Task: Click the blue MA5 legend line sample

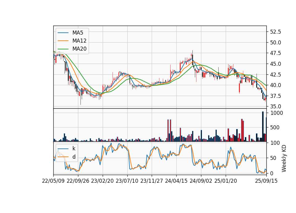Action: (63, 33)
